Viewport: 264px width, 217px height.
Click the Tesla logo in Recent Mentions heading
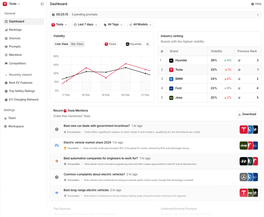coord(65,111)
